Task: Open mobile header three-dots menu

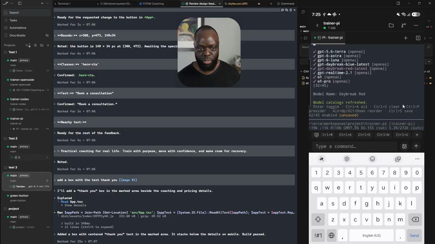Action: pyautogui.click(x=416, y=25)
